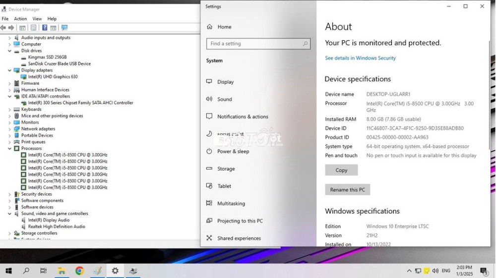496x278 pixels.
Task: Select Mice and other pointing devices node
Action: point(52,116)
